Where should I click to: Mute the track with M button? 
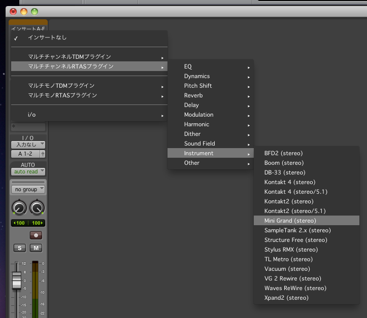[x=36, y=248]
